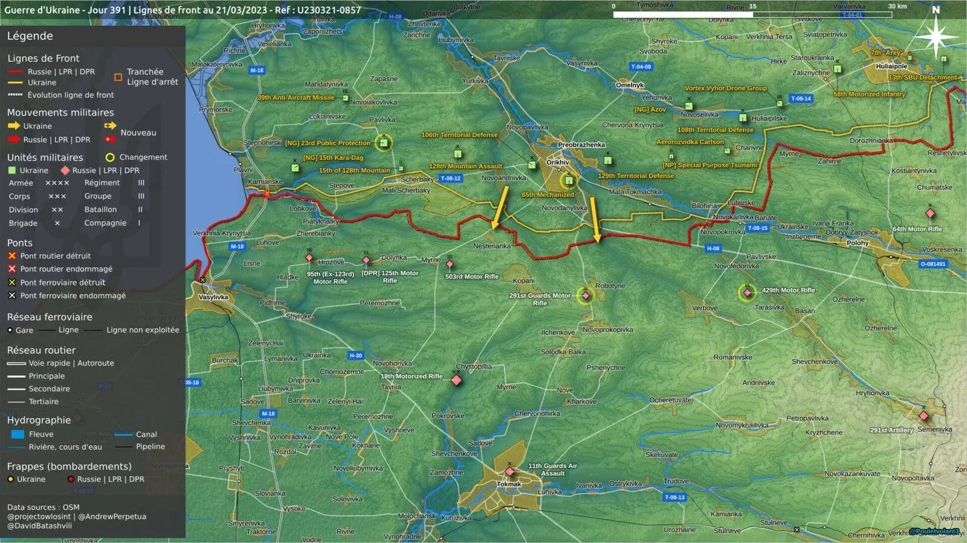The height and width of the screenshot is (543, 967).
Task: Click the yellow Changement circle in the legend
Action: [x=110, y=157]
